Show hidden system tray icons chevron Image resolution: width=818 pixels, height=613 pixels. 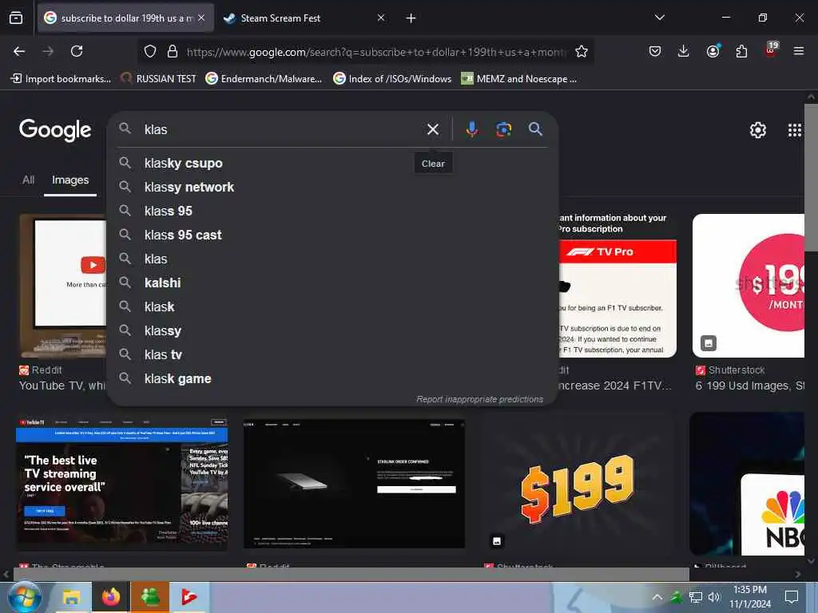pos(657,597)
